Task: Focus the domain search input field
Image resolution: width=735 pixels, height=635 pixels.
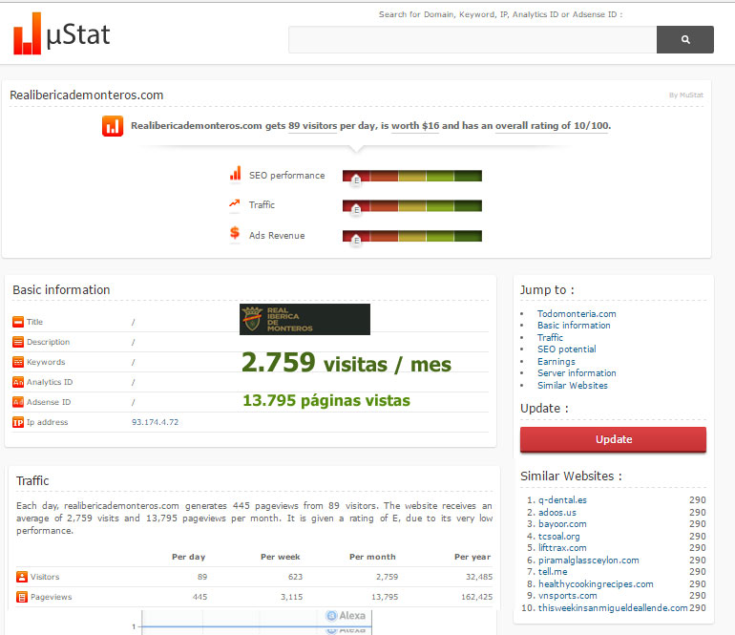Action: tap(472, 39)
